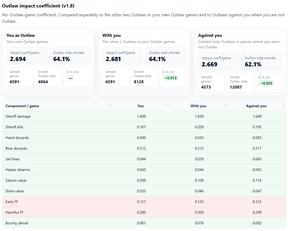Select the "Bounty denial" row label
This screenshot has height=231, width=288.
[x=17, y=223]
